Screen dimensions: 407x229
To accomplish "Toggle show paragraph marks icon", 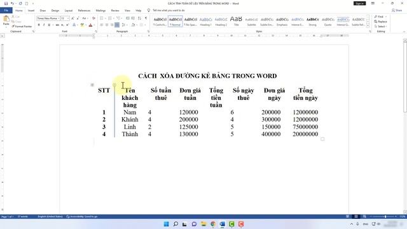I will [146, 18].
